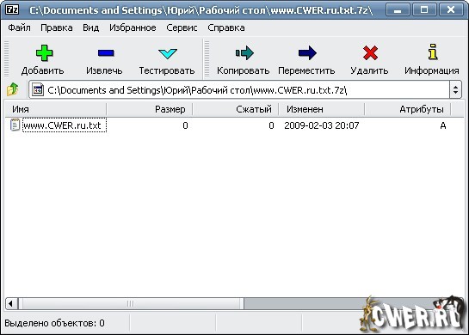Open the Сервис menu
The image size is (469, 335).
[182, 27]
